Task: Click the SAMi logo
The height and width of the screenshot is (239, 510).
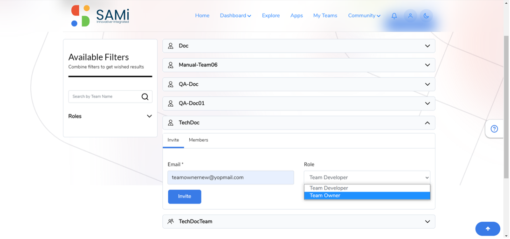Action: click(100, 16)
